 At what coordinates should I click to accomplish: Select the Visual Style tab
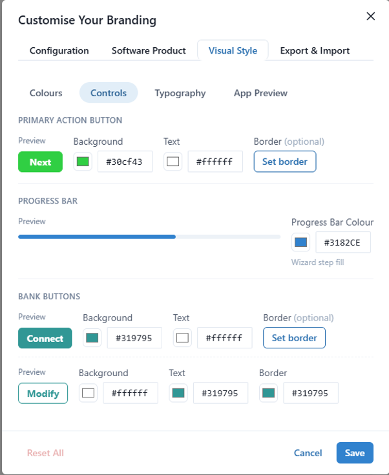click(x=233, y=50)
